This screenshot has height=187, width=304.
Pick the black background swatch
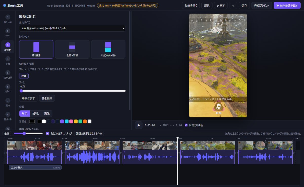(39, 121)
